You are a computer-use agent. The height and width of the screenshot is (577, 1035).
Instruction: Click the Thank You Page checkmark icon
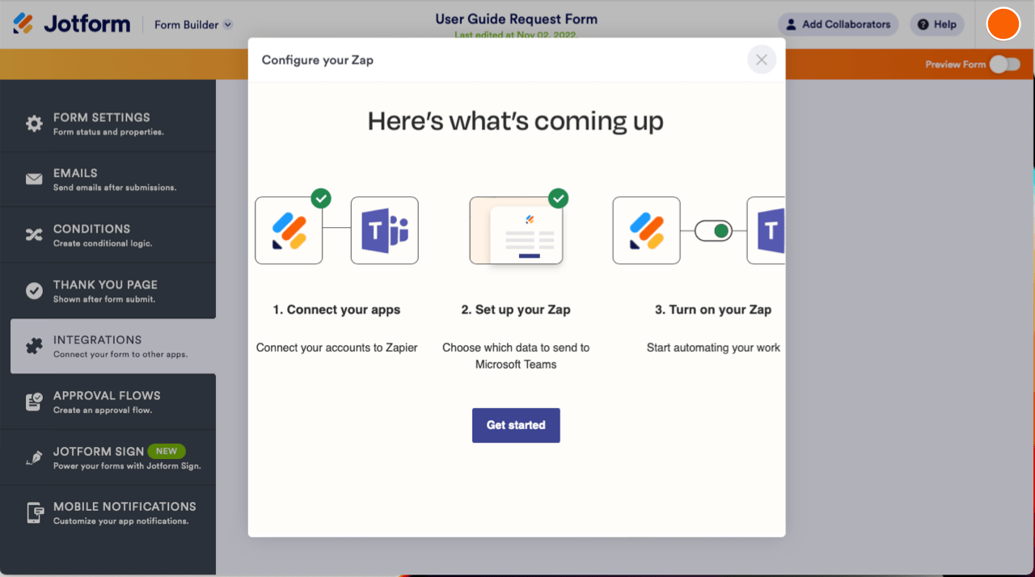click(x=34, y=291)
